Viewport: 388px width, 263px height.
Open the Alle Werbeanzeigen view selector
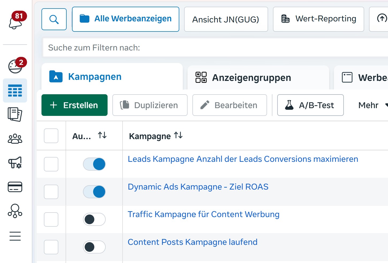coord(125,19)
